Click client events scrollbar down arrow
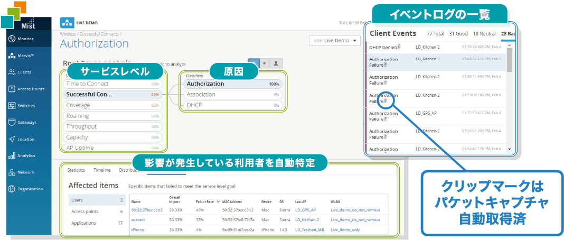564x240 pixels. 509,149
